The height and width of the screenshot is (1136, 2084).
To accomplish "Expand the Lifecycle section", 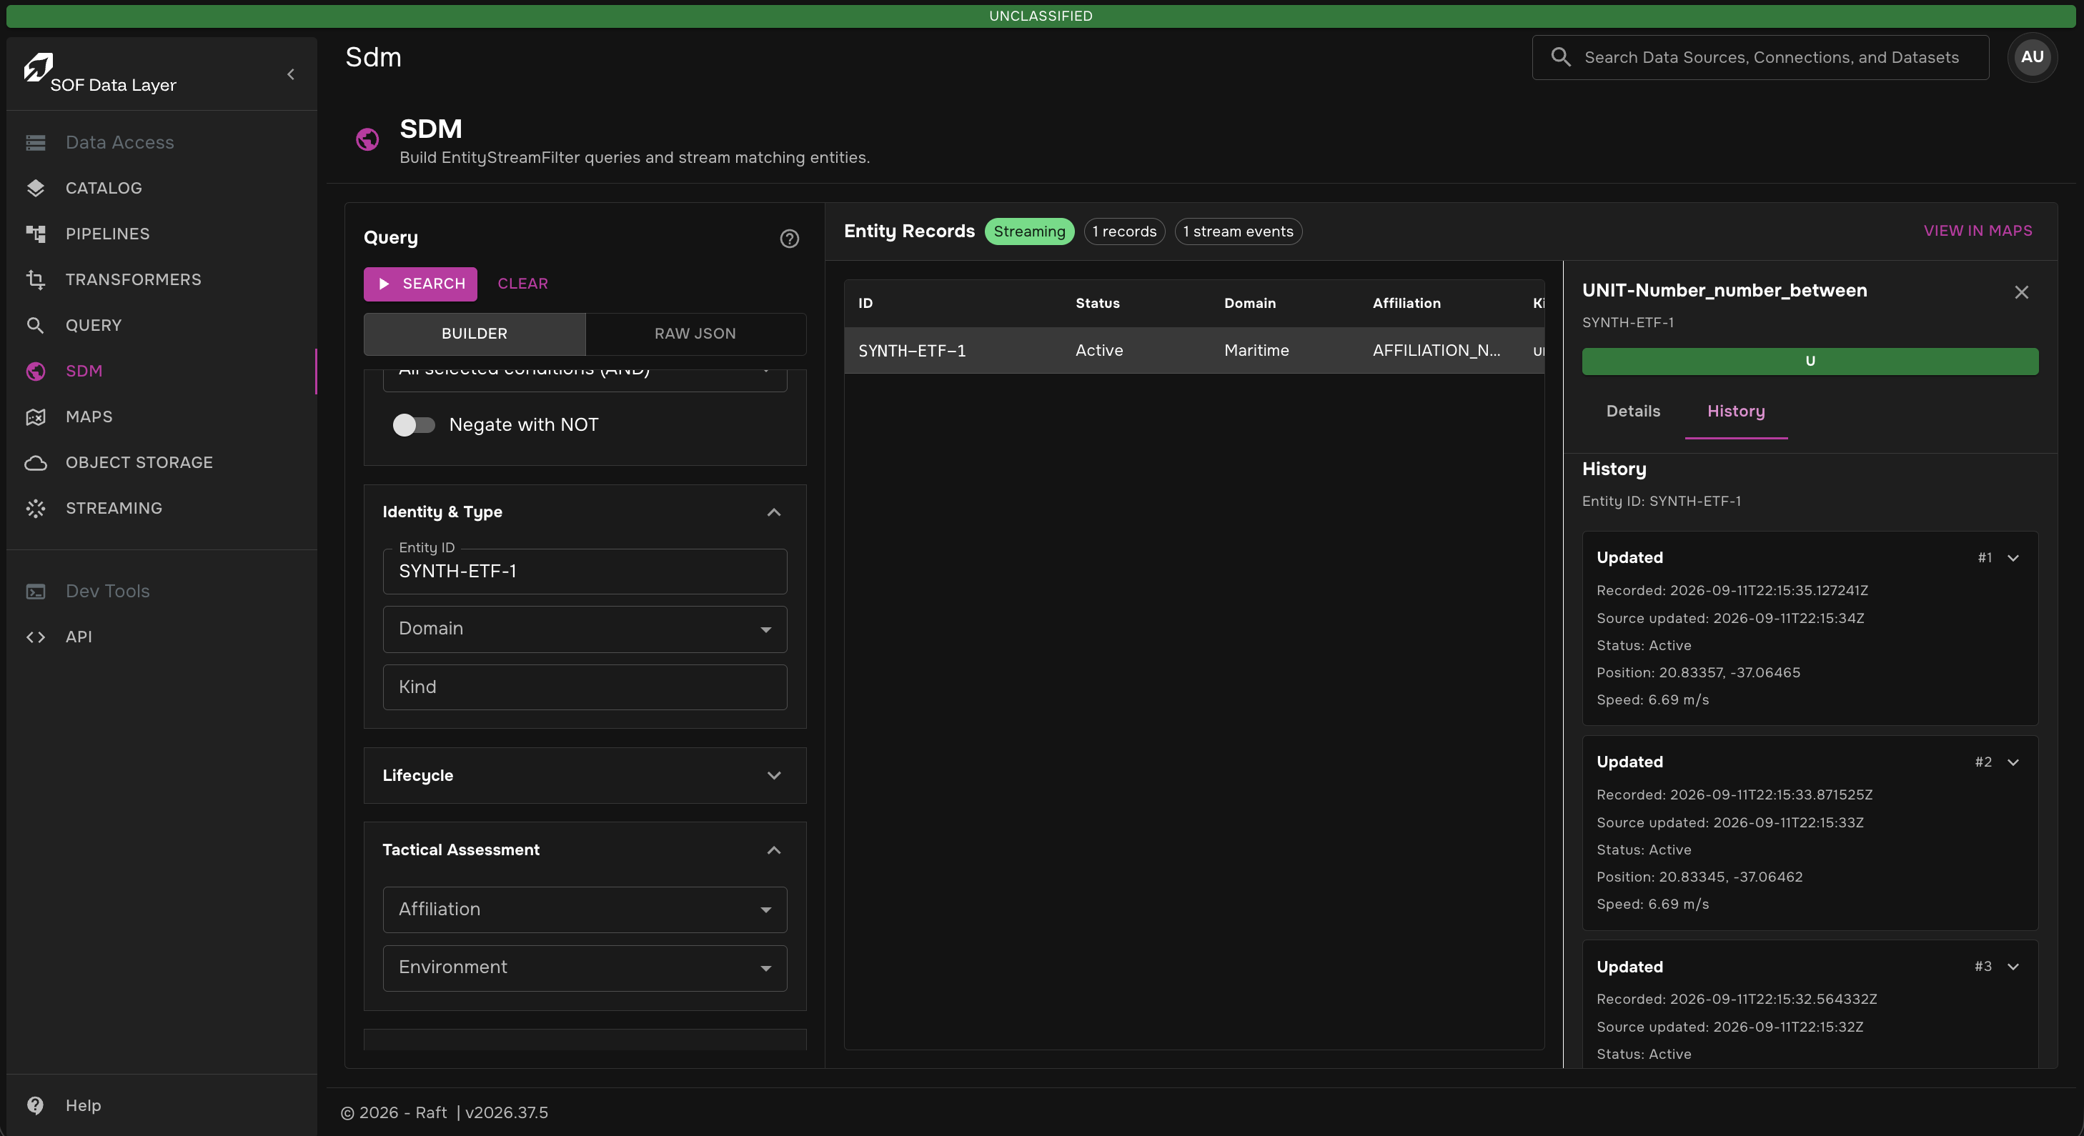I will click(x=773, y=775).
